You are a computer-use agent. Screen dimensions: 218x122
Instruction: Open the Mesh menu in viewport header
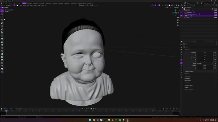coord(31,5)
